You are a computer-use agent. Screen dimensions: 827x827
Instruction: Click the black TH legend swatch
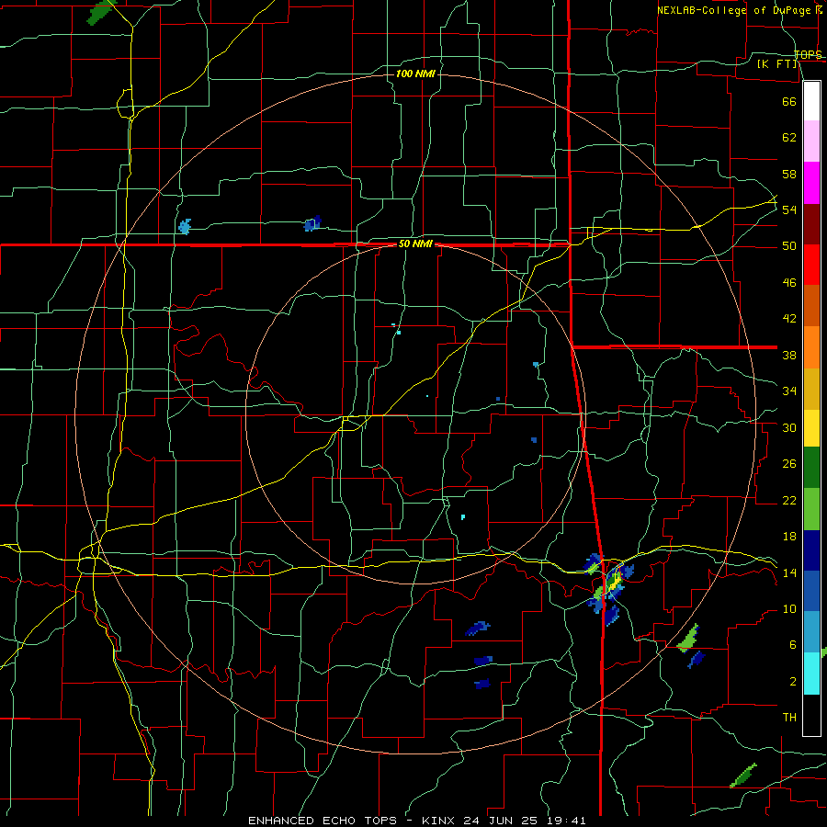click(x=811, y=715)
